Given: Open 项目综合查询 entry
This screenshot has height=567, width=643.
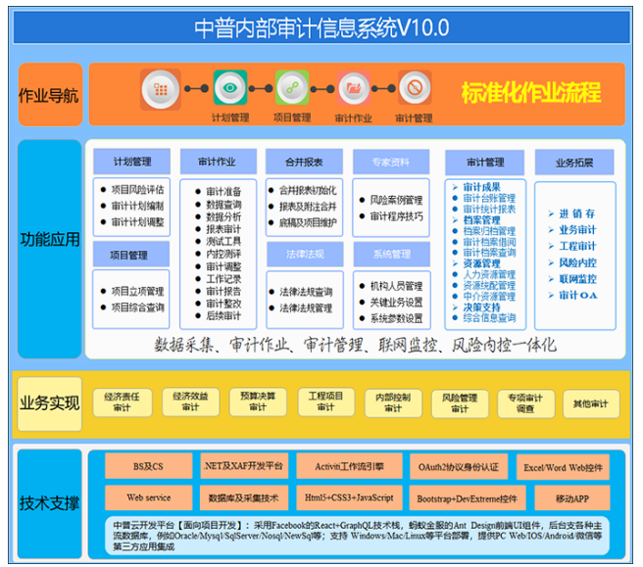Looking at the screenshot, I should (137, 307).
